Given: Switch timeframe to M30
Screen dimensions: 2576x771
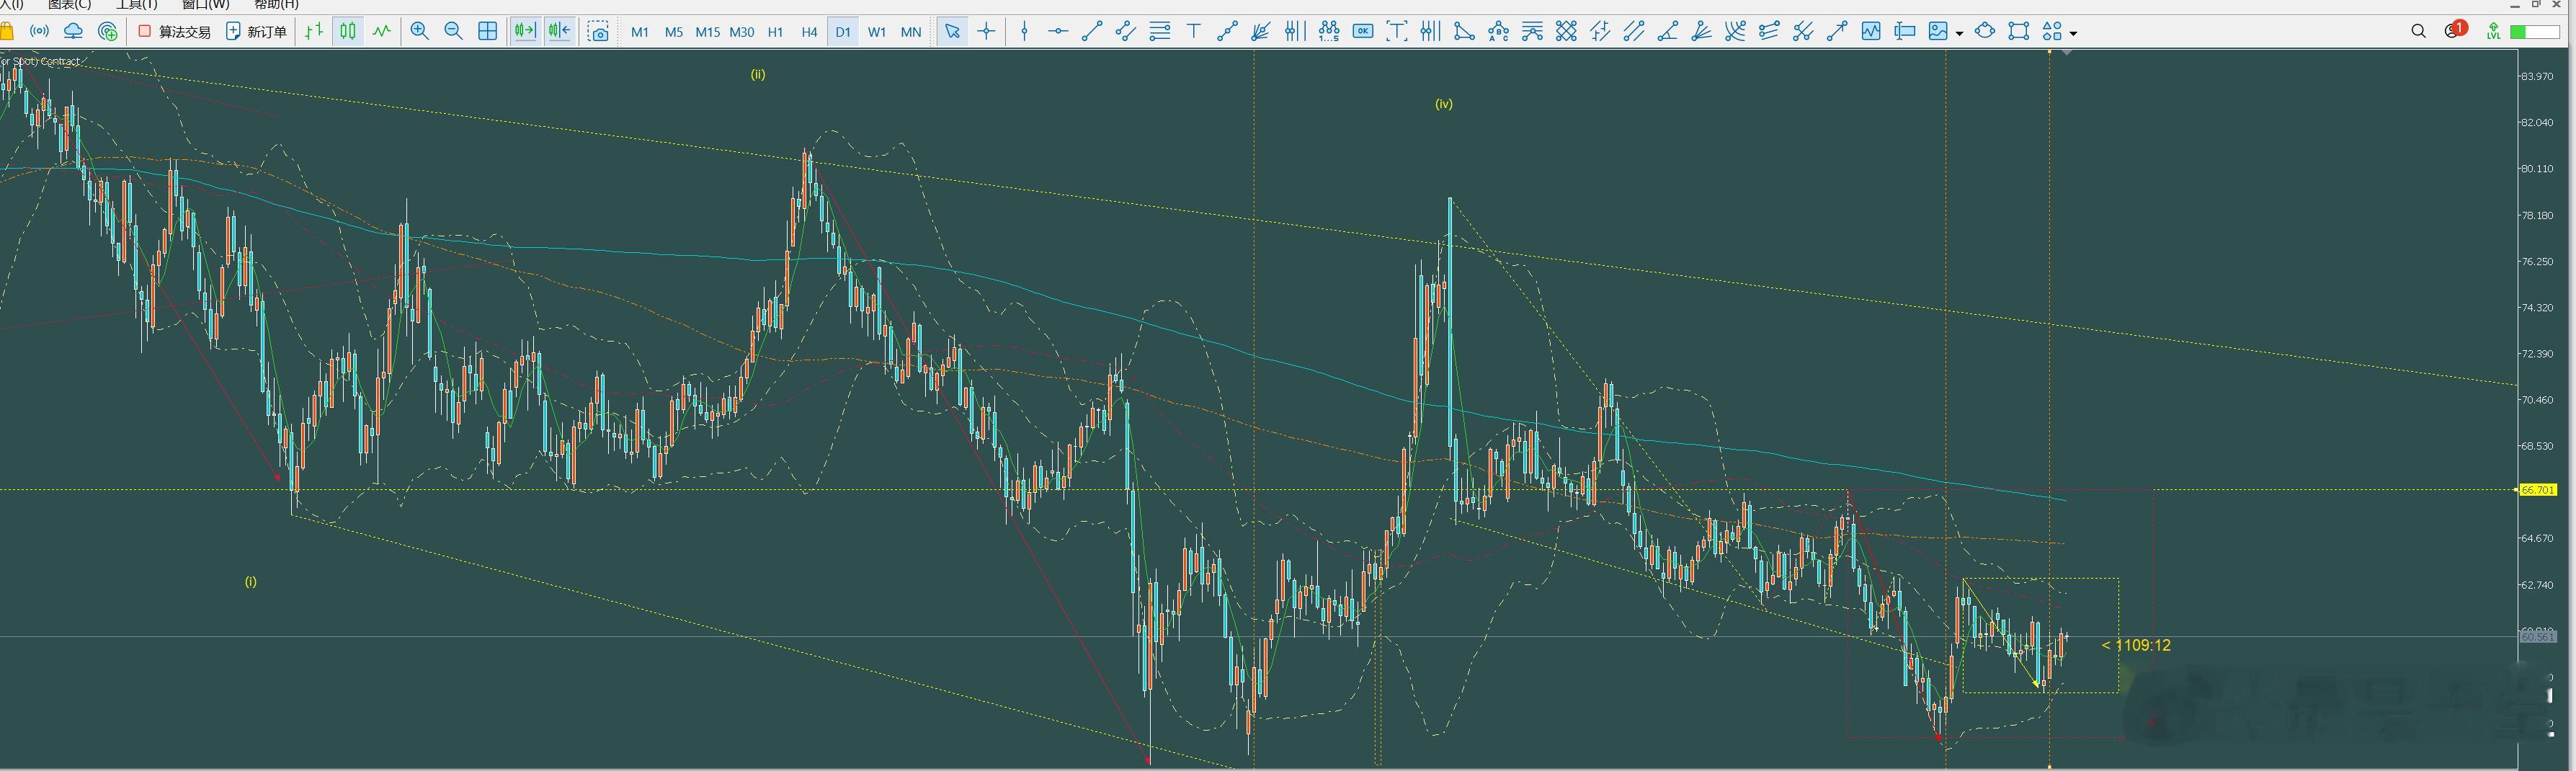Looking at the screenshot, I should click(742, 32).
